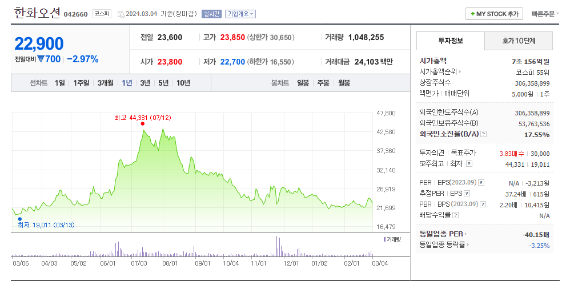Click the 한화오션 stock name heading
Image resolution: width=570 pixels, height=281 pixels.
(x=37, y=13)
